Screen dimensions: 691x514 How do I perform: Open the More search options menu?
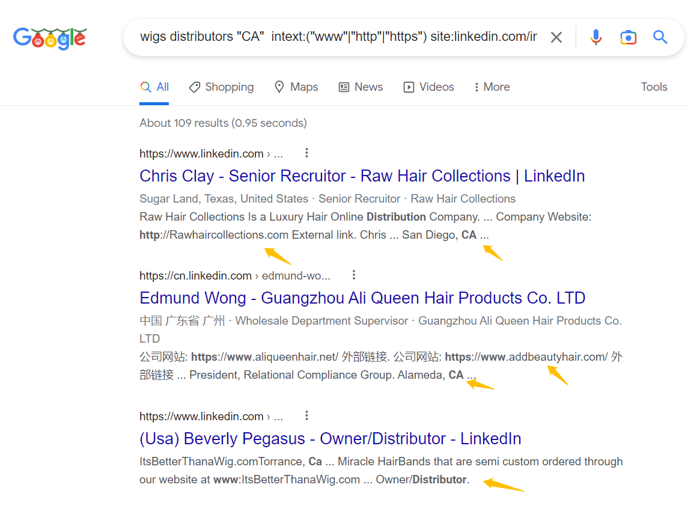click(x=492, y=87)
